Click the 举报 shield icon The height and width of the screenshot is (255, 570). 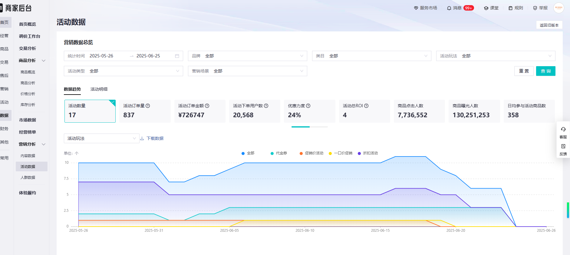coord(535,8)
